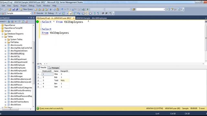Toggle Include Actual Execution Plan
This screenshot has width=207, height=116.
75,13
